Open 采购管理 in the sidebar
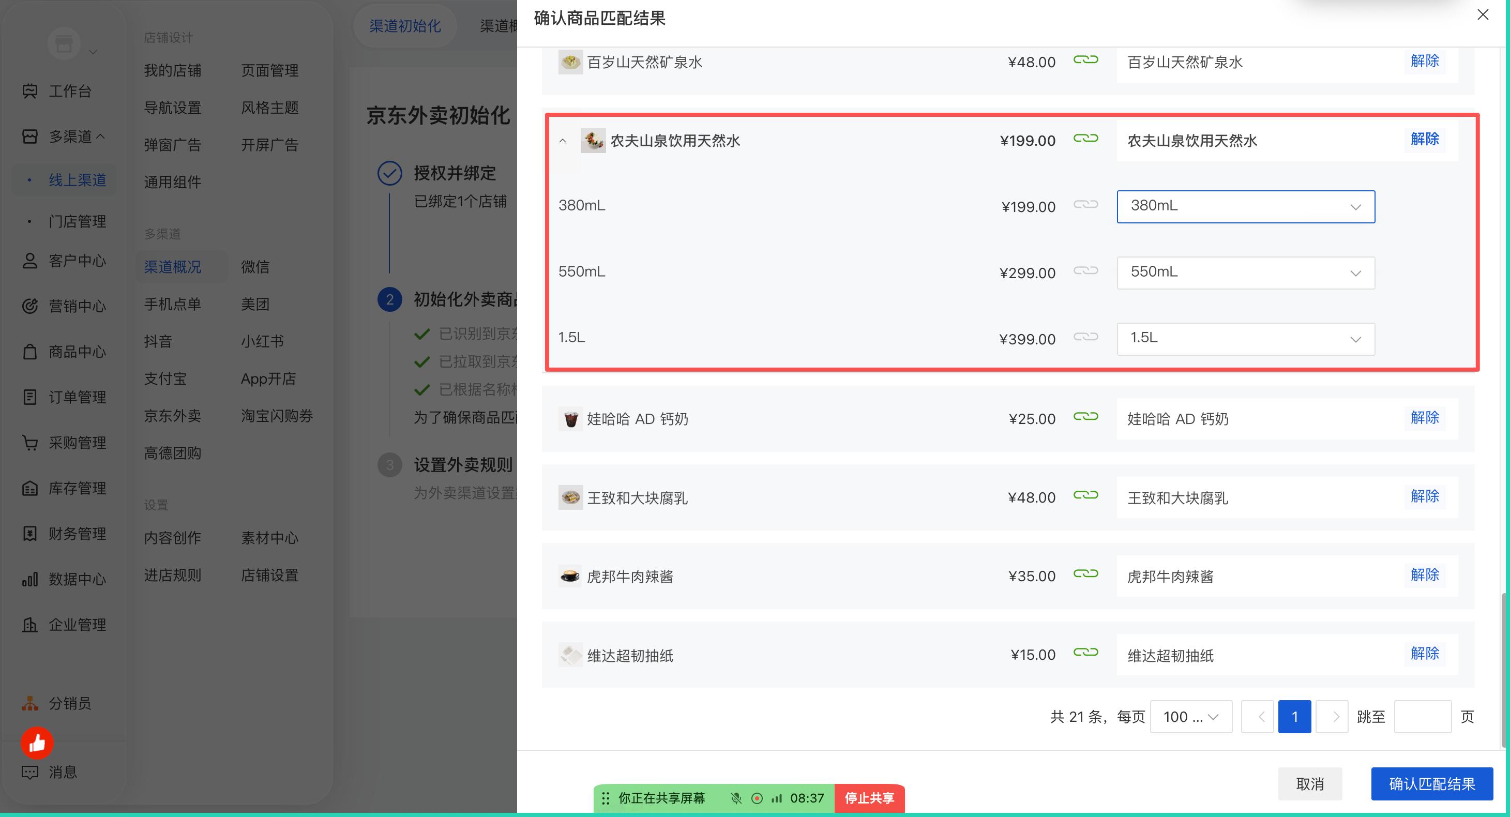1510x817 pixels. click(64, 443)
